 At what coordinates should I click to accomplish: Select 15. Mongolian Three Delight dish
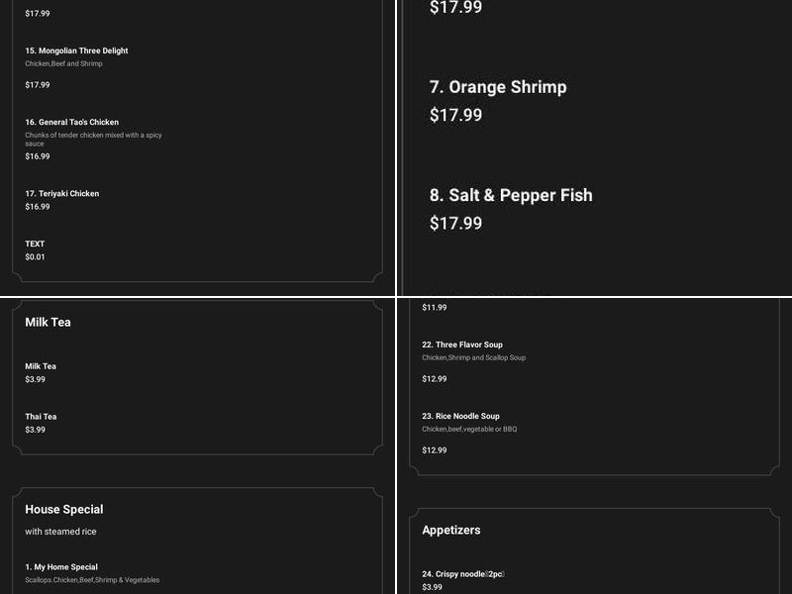coord(76,50)
